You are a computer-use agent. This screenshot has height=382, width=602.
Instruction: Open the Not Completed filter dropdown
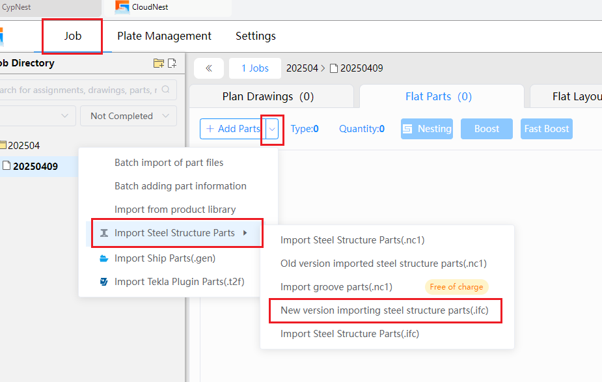129,116
